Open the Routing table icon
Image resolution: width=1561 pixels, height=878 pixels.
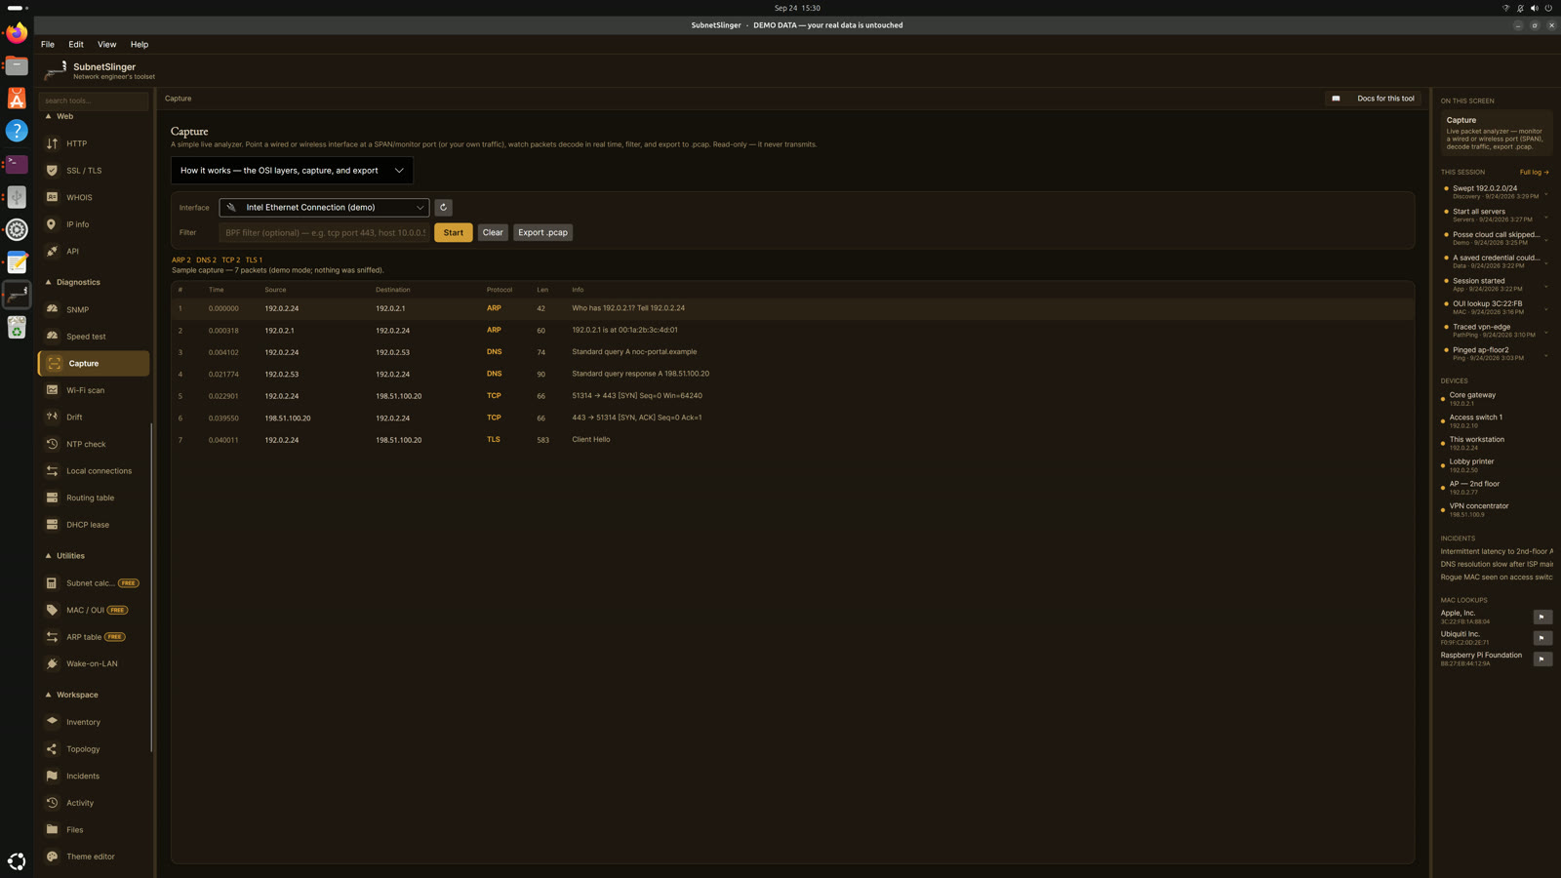click(x=52, y=498)
